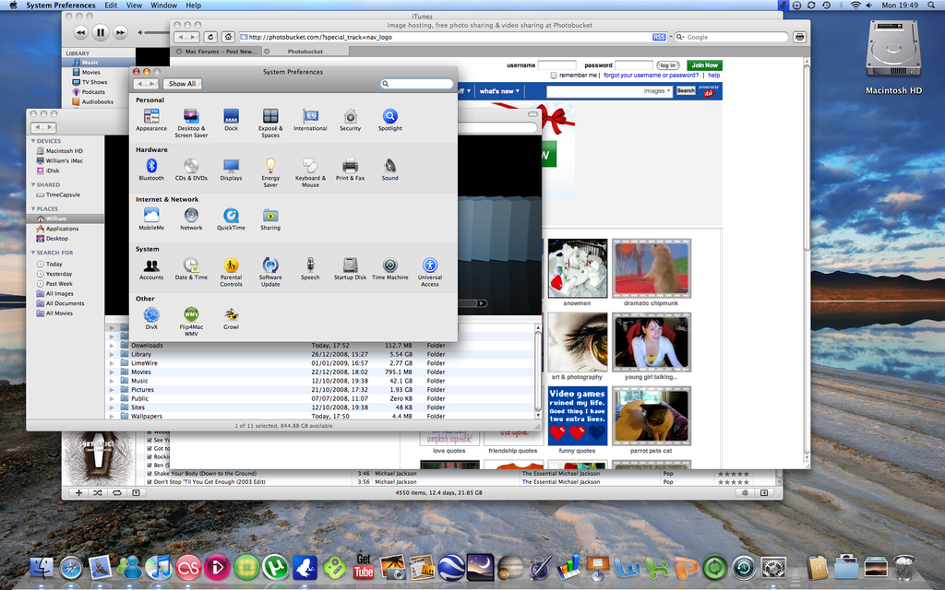Viewport: 945px width, 590px height.
Task: Check the remember me checkbox on Photobucket
Action: (x=554, y=76)
